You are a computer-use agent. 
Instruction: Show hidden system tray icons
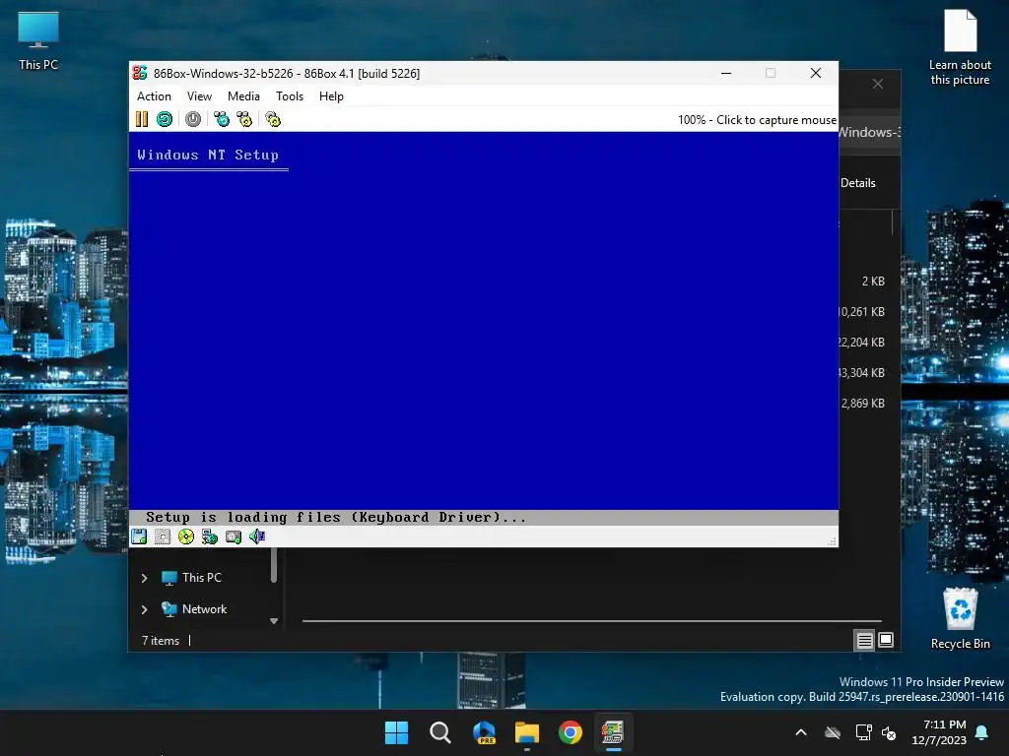pos(801,732)
